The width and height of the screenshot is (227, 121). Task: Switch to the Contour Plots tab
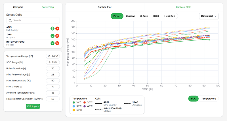tap(184, 7)
